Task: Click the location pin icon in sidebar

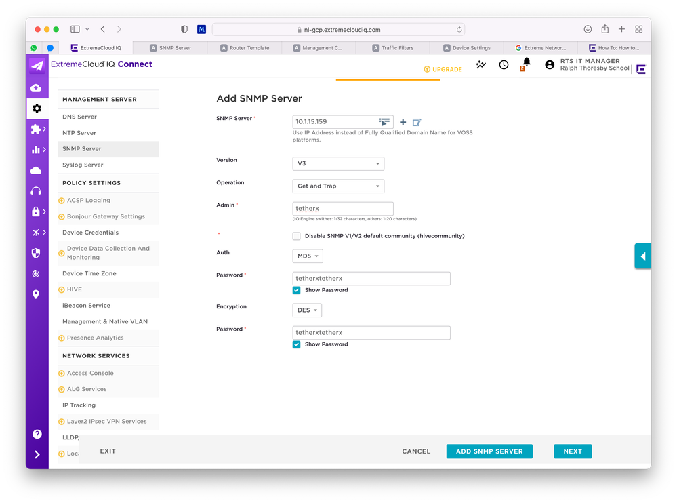Action: (x=37, y=294)
